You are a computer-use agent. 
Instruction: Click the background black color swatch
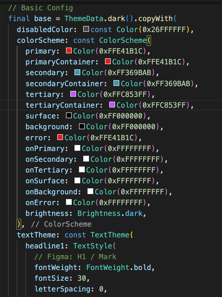(82, 126)
